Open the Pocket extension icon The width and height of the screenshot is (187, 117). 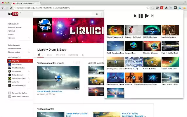coord(157,8)
